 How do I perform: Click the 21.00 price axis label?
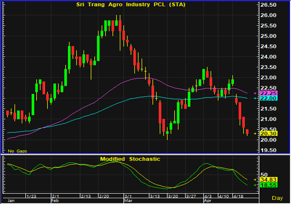click(268, 119)
